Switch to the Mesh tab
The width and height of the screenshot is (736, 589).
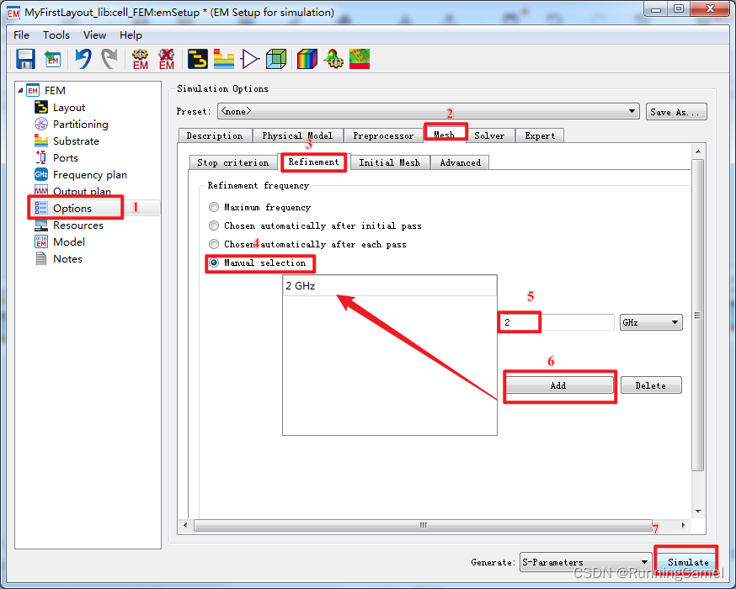tap(445, 134)
